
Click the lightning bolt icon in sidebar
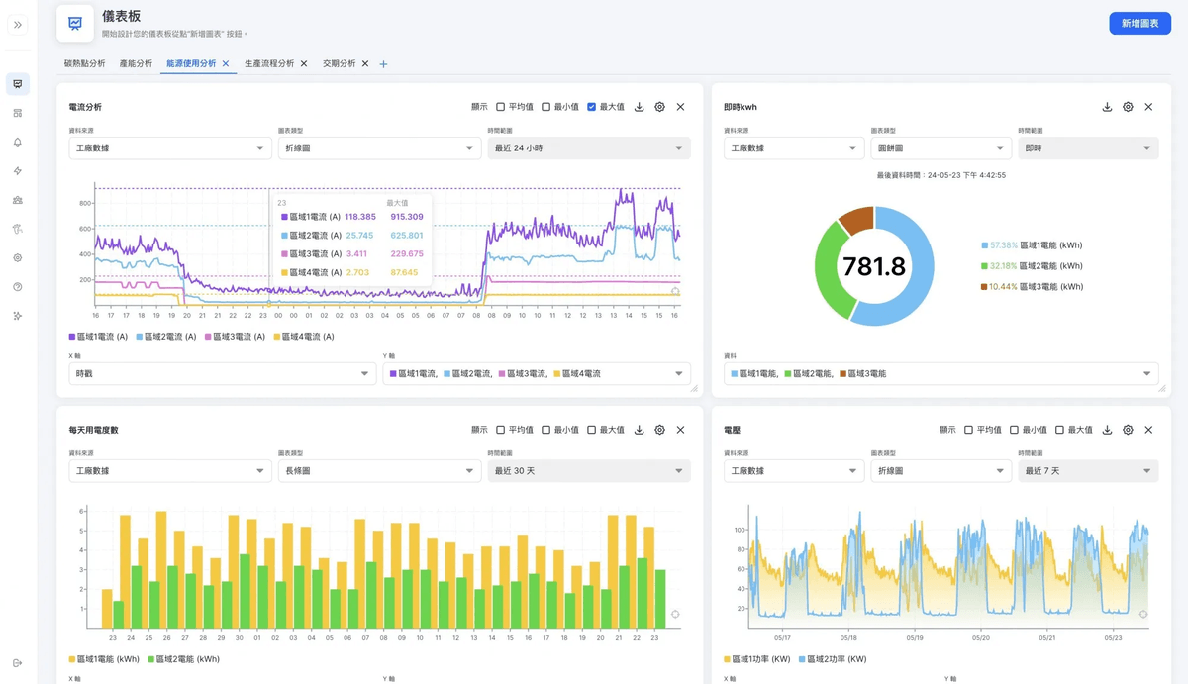[x=18, y=171]
